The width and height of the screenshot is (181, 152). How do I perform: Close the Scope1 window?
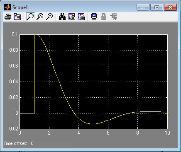coord(170,7)
